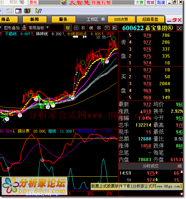Image resolution: width=186 pixels, height=199 pixels.
Task: Click the green circle marker at the chart peak
Action: click(114, 39)
